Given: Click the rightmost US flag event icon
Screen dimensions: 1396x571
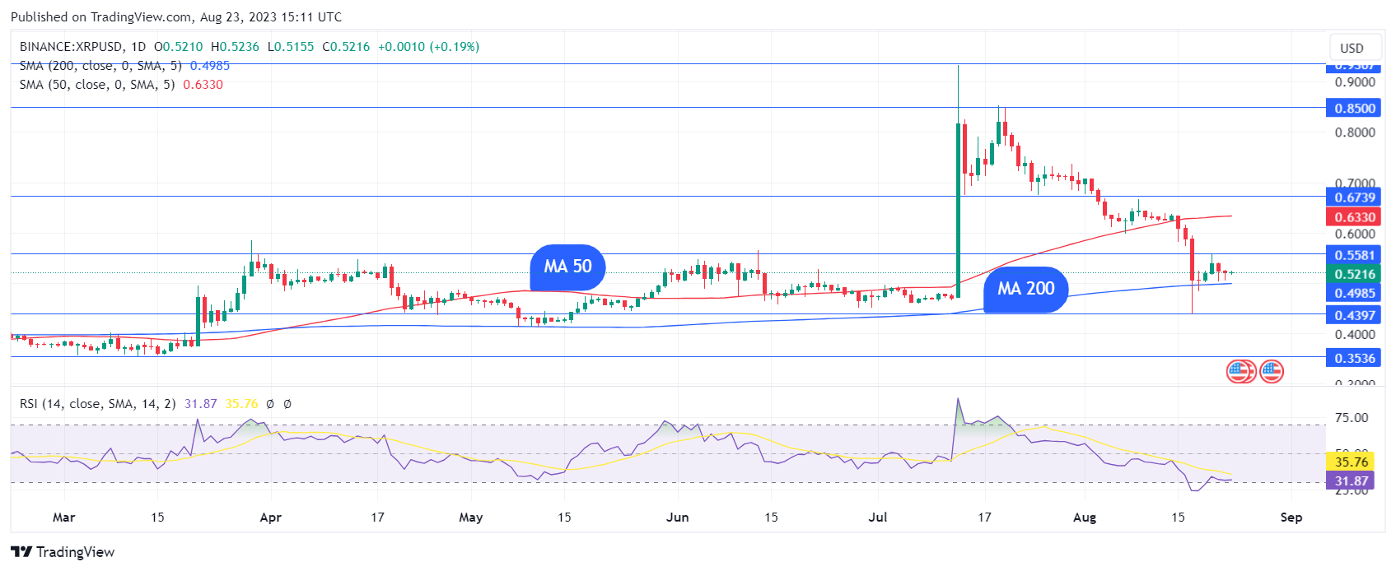Looking at the screenshot, I should [x=1272, y=372].
